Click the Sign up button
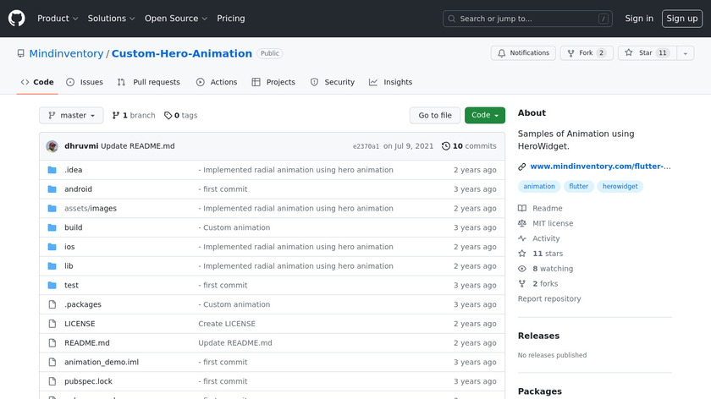711x399 pixels. 682,19
